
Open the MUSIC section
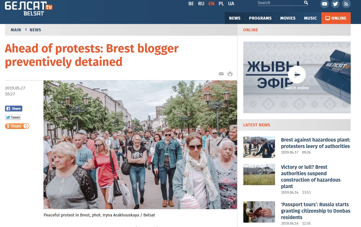point(310,18)
